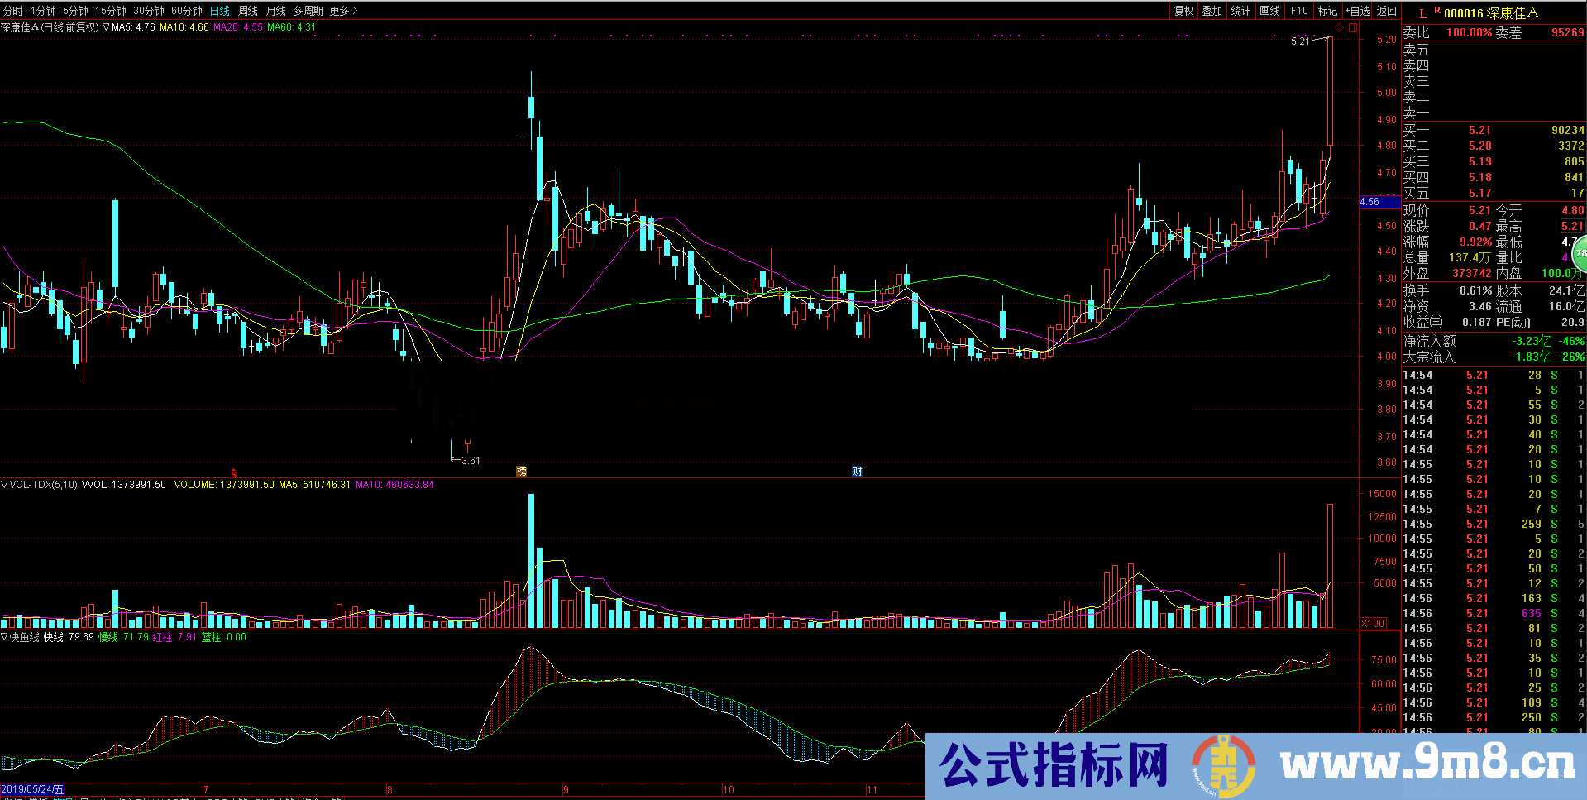
Task: Select the 周线 weekly chart tab
Action: (x=248, y=11)
